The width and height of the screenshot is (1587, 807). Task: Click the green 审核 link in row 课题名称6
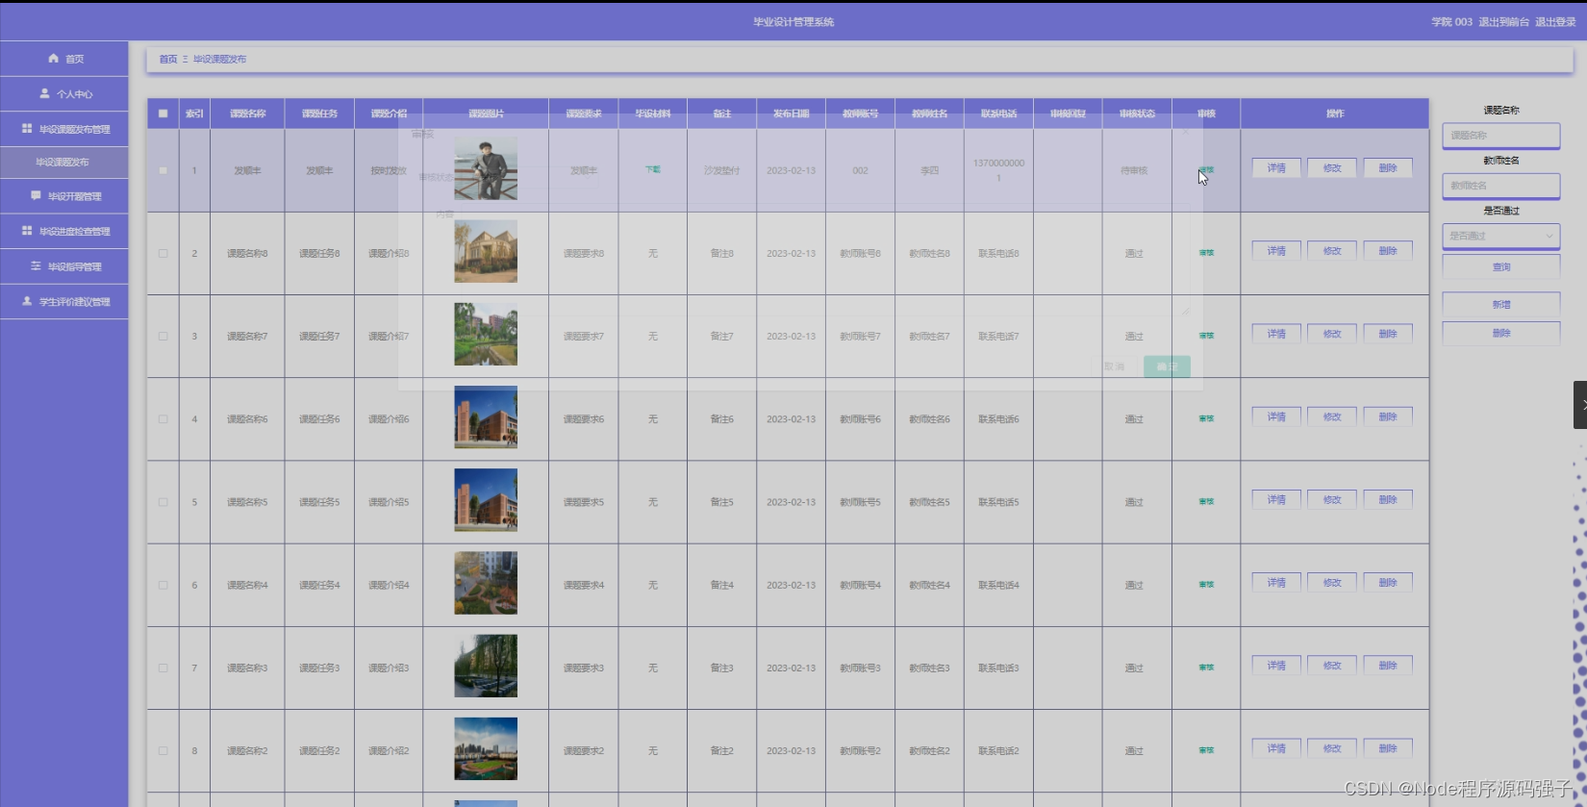[x=1206, y=418]
